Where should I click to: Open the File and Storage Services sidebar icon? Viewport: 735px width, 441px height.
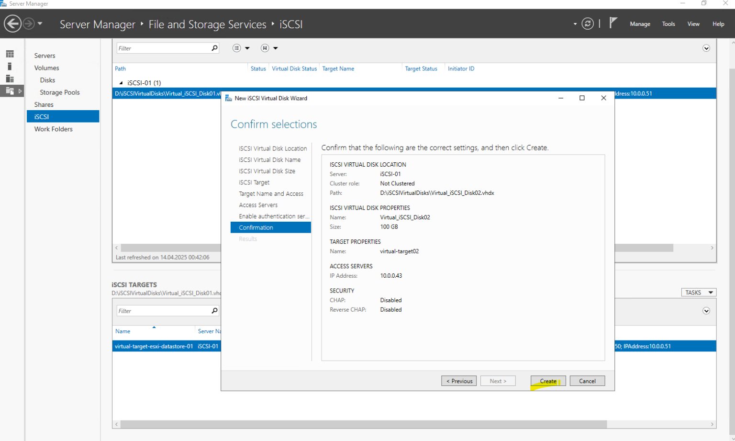(10, 90)
